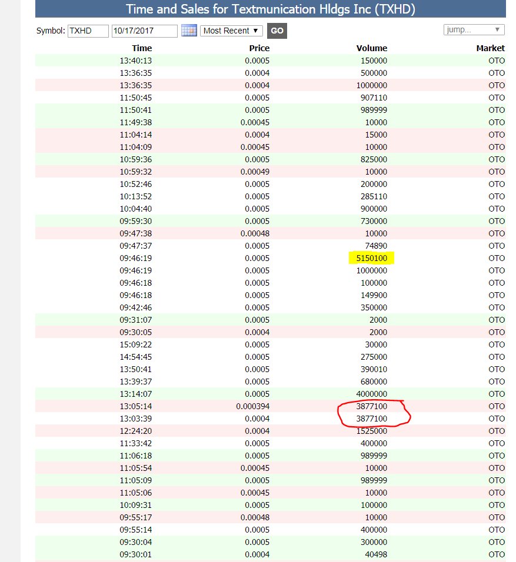Image resolution: width=516 pixels, height=562 pixels.
Task: Select volume cell 4000000
Action: tap(371, 394)
